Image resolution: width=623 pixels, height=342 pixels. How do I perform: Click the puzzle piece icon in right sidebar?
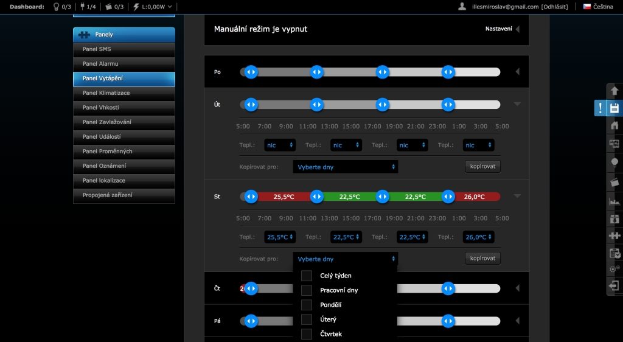tap(614, 236)
